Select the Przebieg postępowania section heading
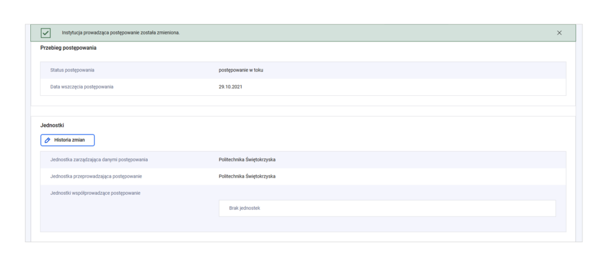This screenshot has height=263, width=608. pyautogui.click(x=68, y=47)
